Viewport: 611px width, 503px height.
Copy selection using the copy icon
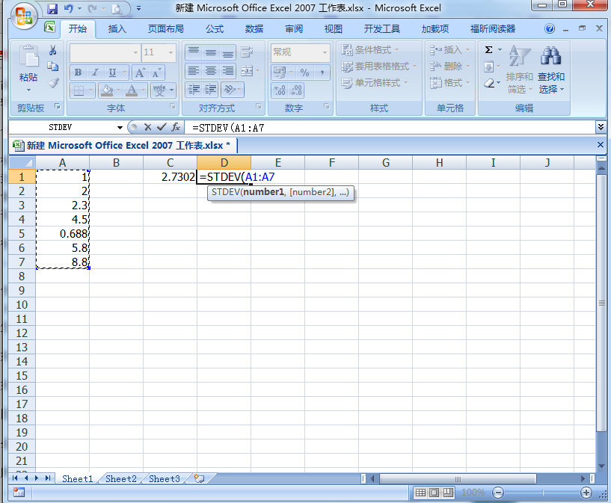[x=52, y=67]
